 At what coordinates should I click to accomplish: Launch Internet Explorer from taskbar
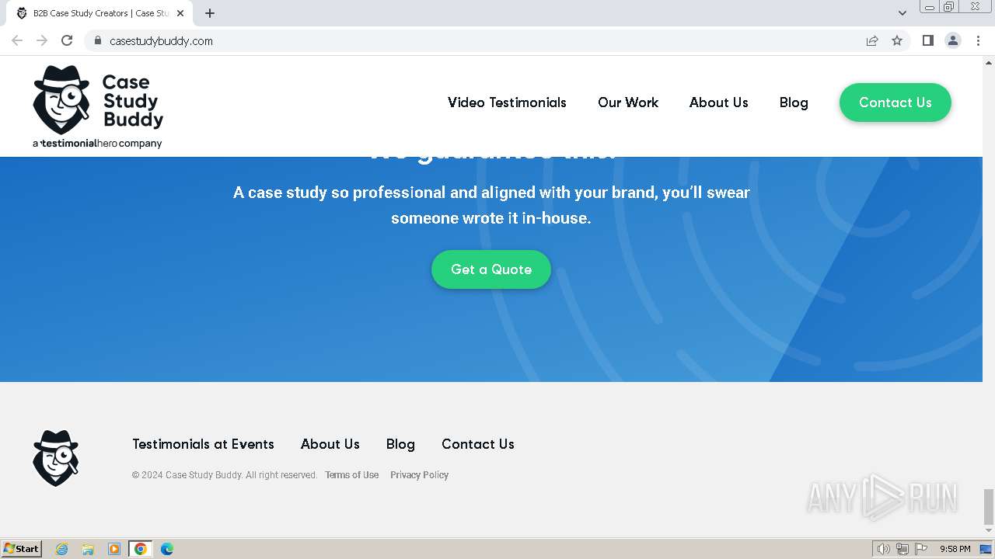tap(61, 549)
